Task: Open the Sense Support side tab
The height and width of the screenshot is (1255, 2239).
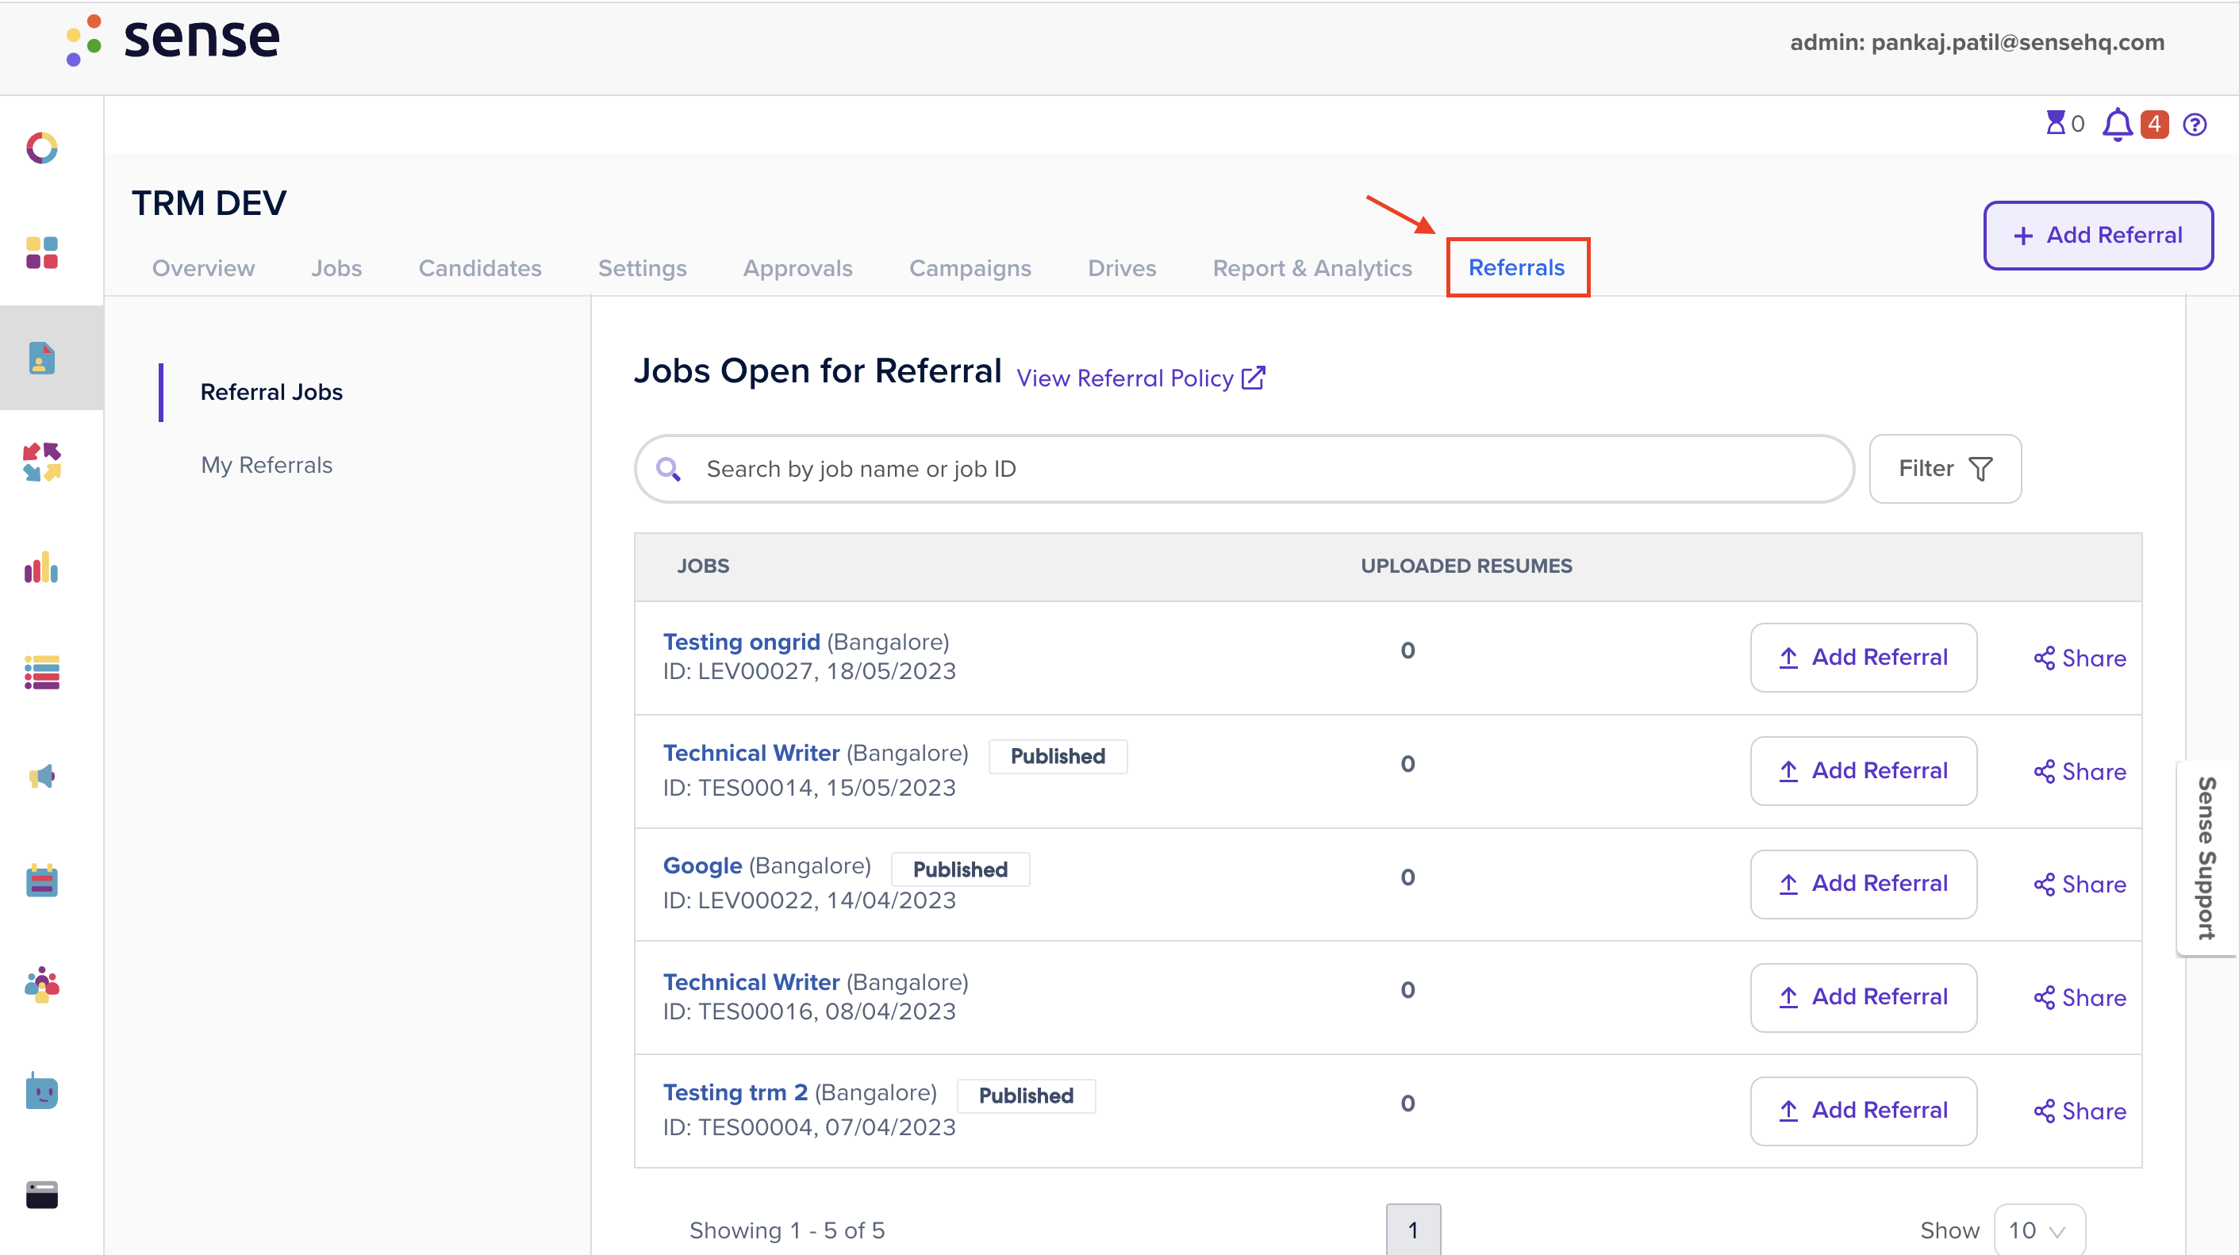Action: pyautogui.click(x=2206, y=858)
